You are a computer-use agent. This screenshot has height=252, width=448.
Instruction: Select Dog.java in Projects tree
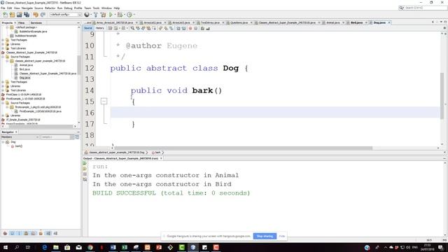[x=25, y=78]
